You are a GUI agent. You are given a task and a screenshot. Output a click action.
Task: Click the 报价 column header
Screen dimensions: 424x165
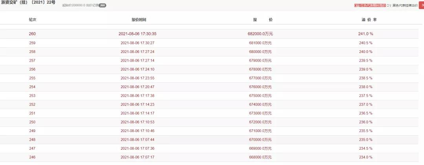pos(263,20)
